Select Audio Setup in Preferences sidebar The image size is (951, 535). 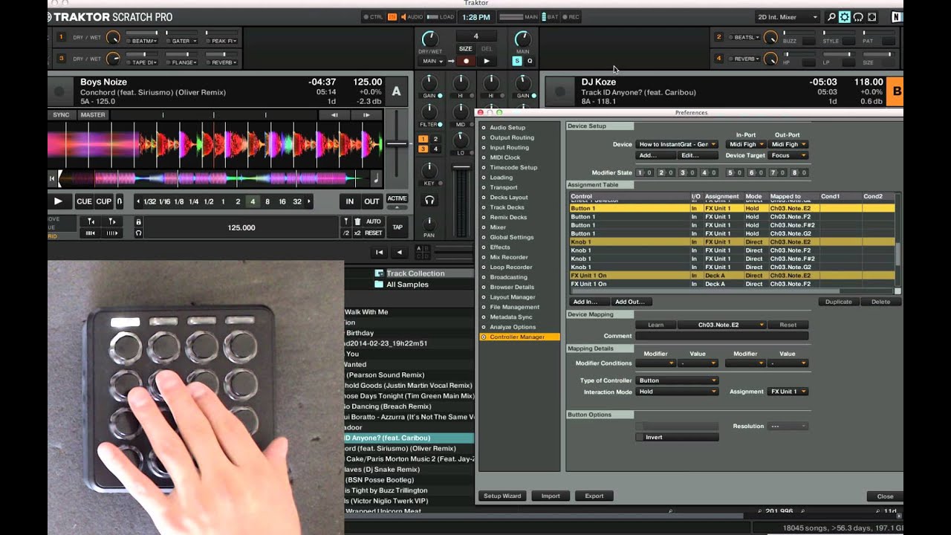[x=507, y=128]
